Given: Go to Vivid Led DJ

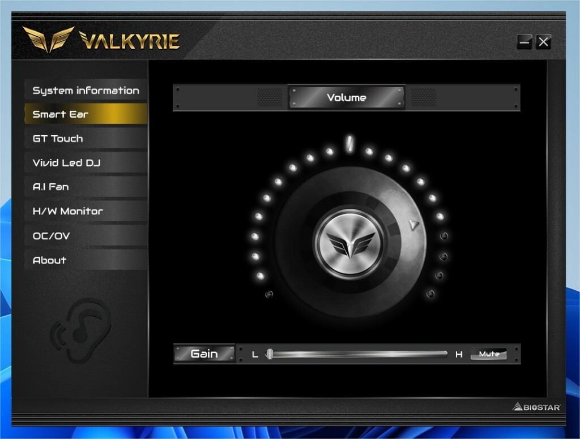Looking at the screenshot, I should (86, 162).
